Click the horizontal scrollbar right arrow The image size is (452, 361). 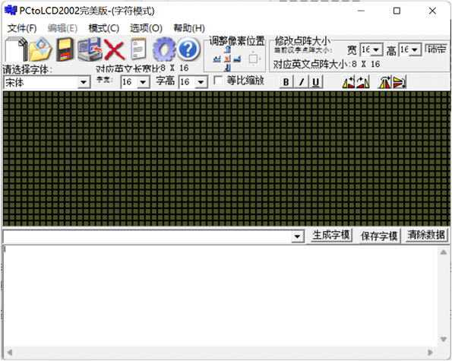431,353
